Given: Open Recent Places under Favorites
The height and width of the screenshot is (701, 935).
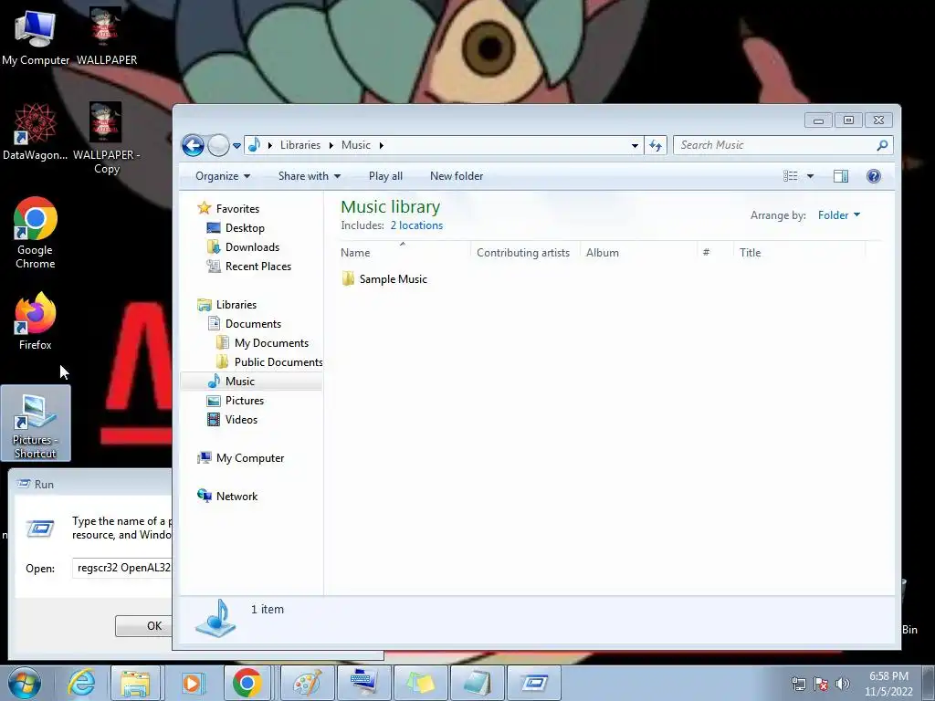Looking at the screenshot, I should pyautogui.click(x=248, y=267).
